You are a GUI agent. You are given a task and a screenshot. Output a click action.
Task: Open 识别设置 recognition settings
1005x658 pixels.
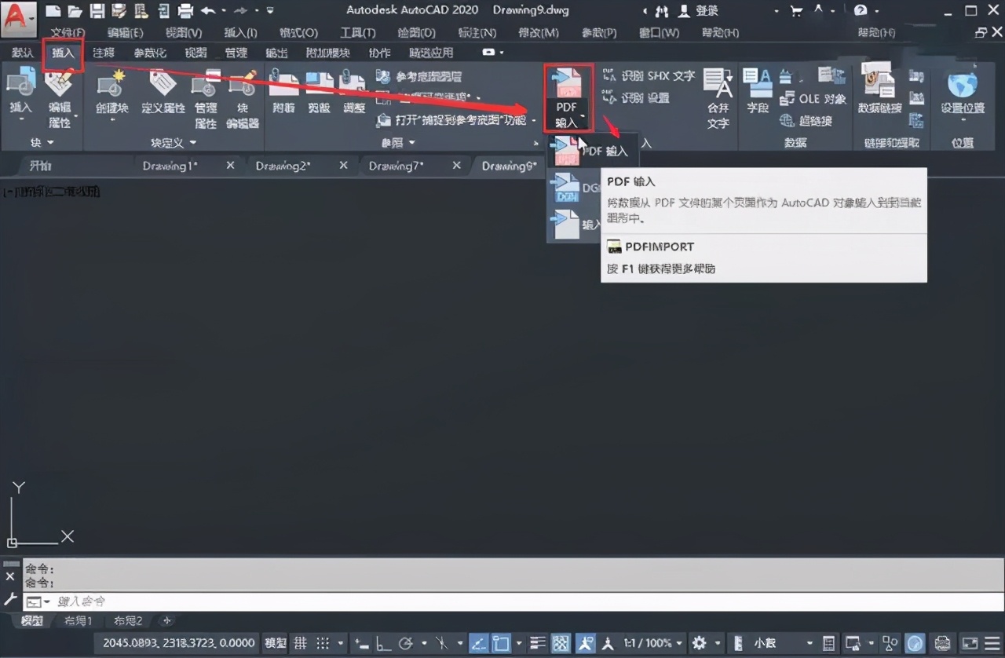pos(636,98)
